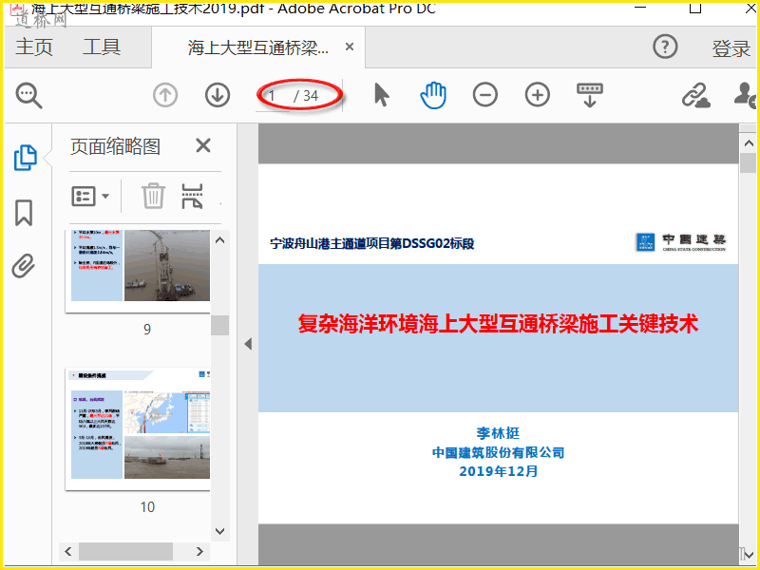This screenshot has height=570, width=760.
Task: Enable scrolling page display mode icon
Action: click(589, 95)
